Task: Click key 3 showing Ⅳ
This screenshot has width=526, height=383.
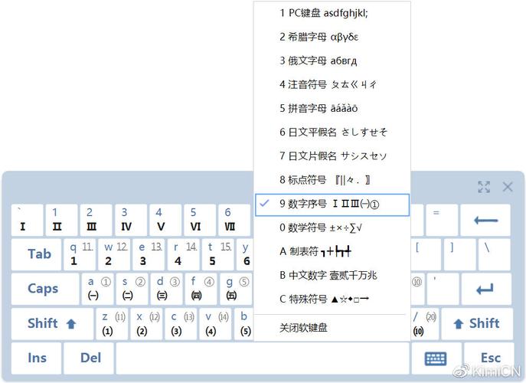Action: (x=131, y=220)
